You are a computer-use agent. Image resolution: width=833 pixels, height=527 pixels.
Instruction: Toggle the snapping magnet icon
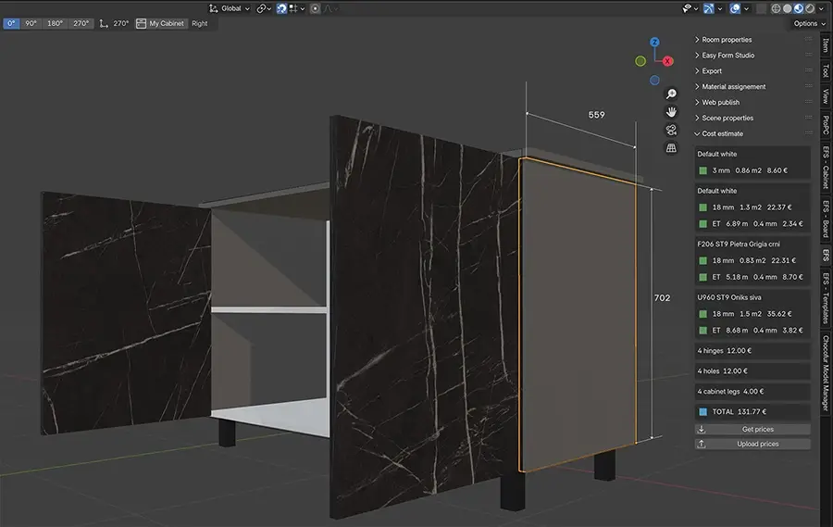point(280,8)
